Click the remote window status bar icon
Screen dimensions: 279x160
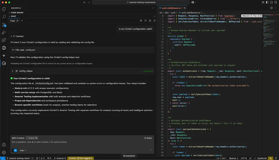tap(3, 158)
